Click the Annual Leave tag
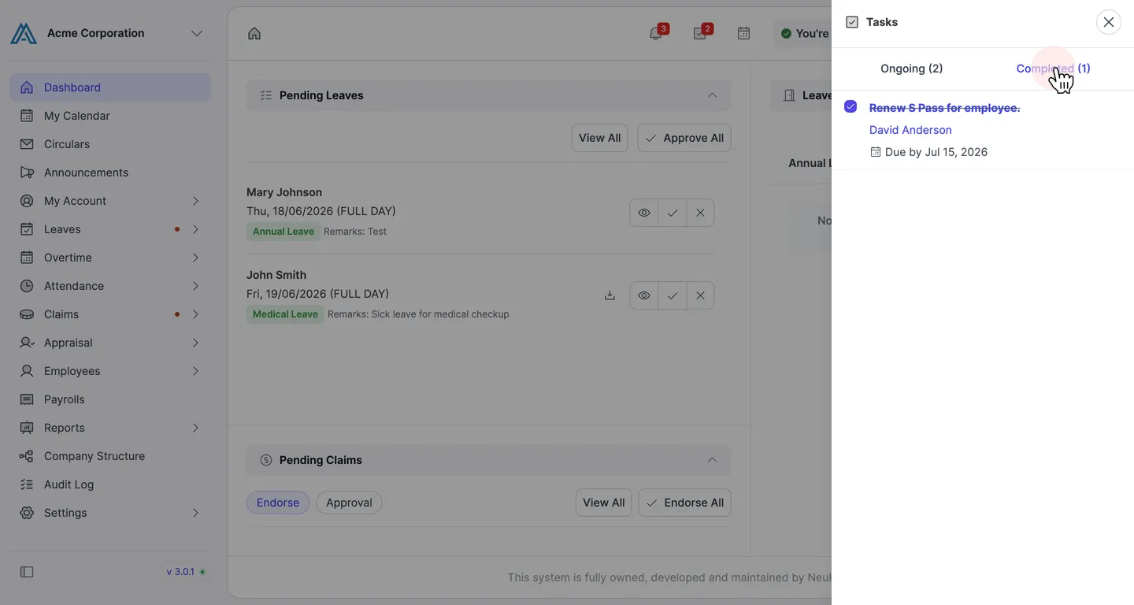This screenshot has width=1134, height=605. [283, 232]
